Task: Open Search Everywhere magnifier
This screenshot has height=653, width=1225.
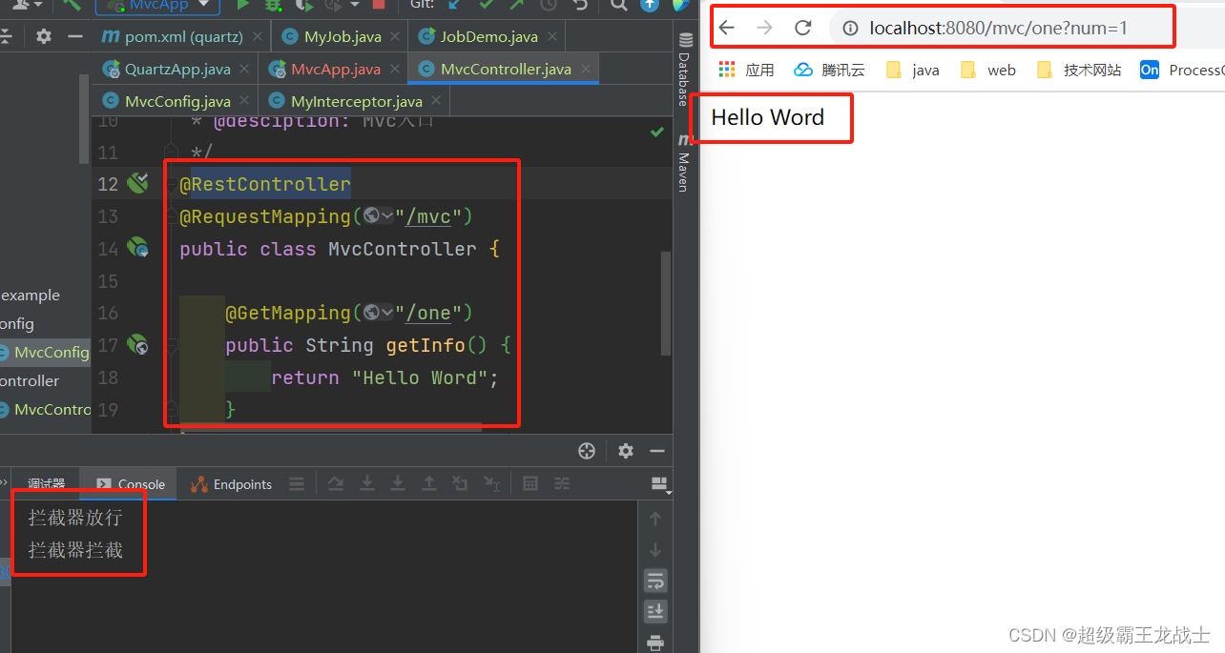Action: pyautogui.click(x=619, y=5)
